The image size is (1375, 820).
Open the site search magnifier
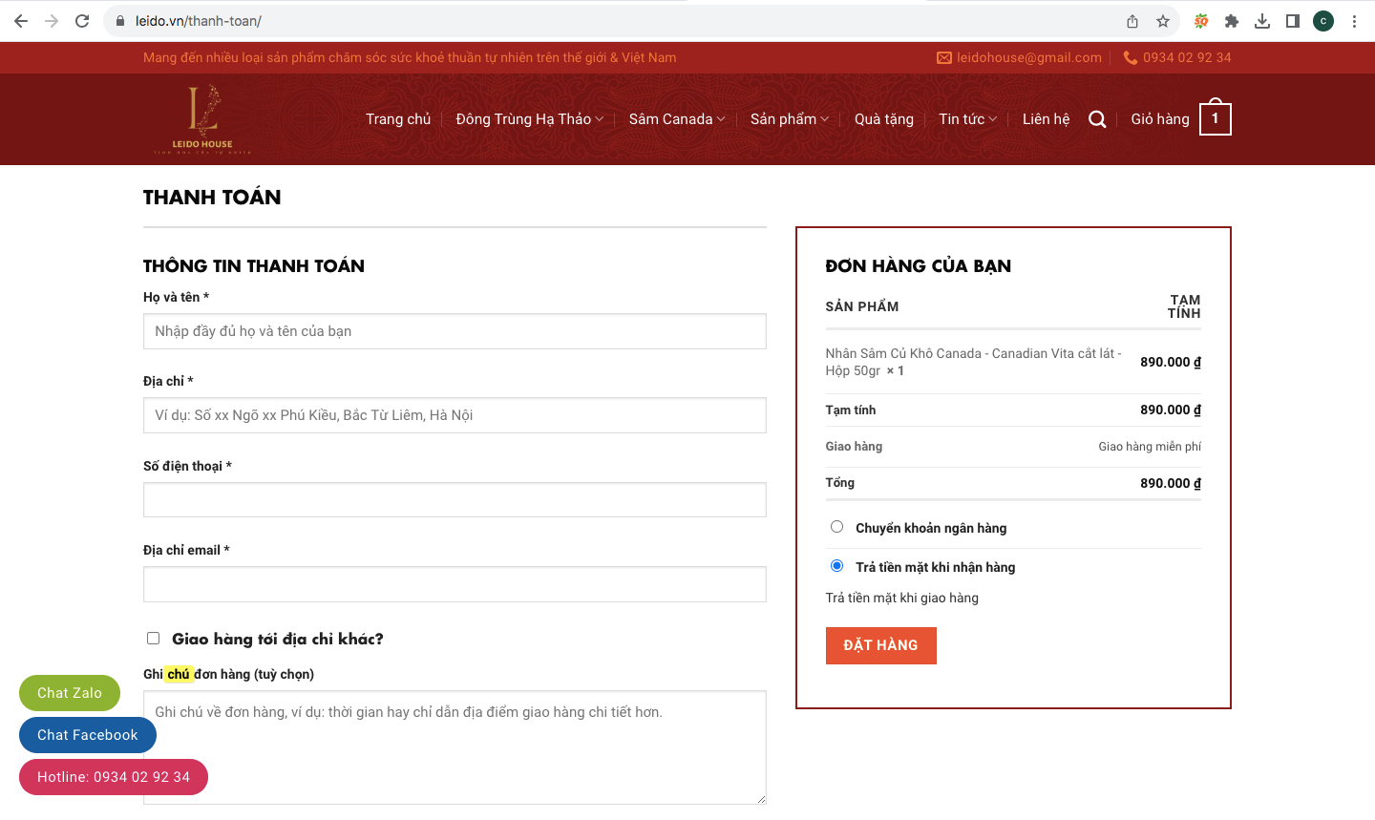coord(1097,119)
